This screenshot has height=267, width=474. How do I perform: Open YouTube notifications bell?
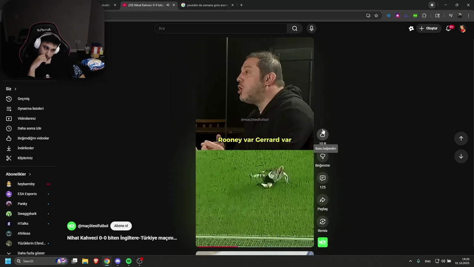(x=448, y=29)
